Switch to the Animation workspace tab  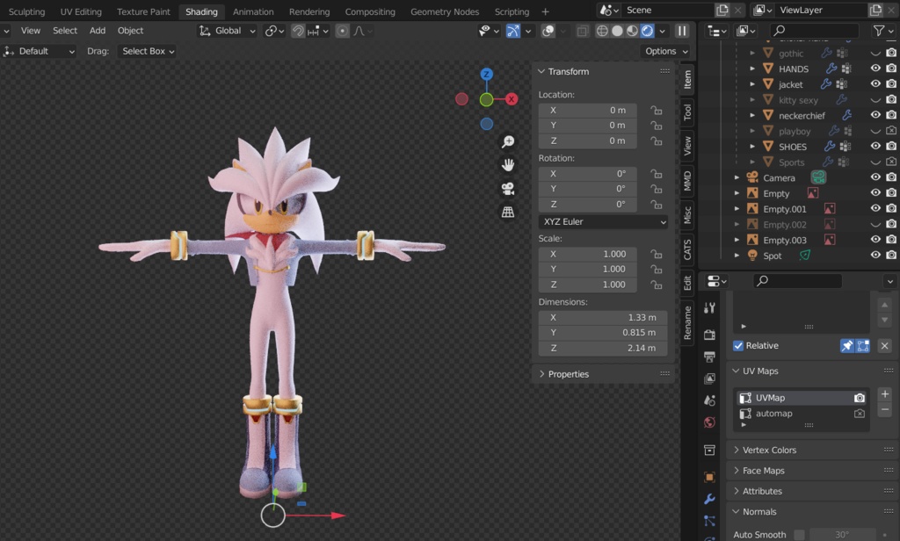253,11
